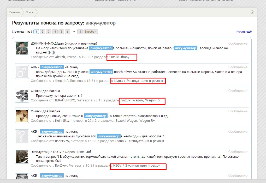The height and width of the screenshot is (183, 266).
Task: Go to search results page 5
Action: point(61,32)
